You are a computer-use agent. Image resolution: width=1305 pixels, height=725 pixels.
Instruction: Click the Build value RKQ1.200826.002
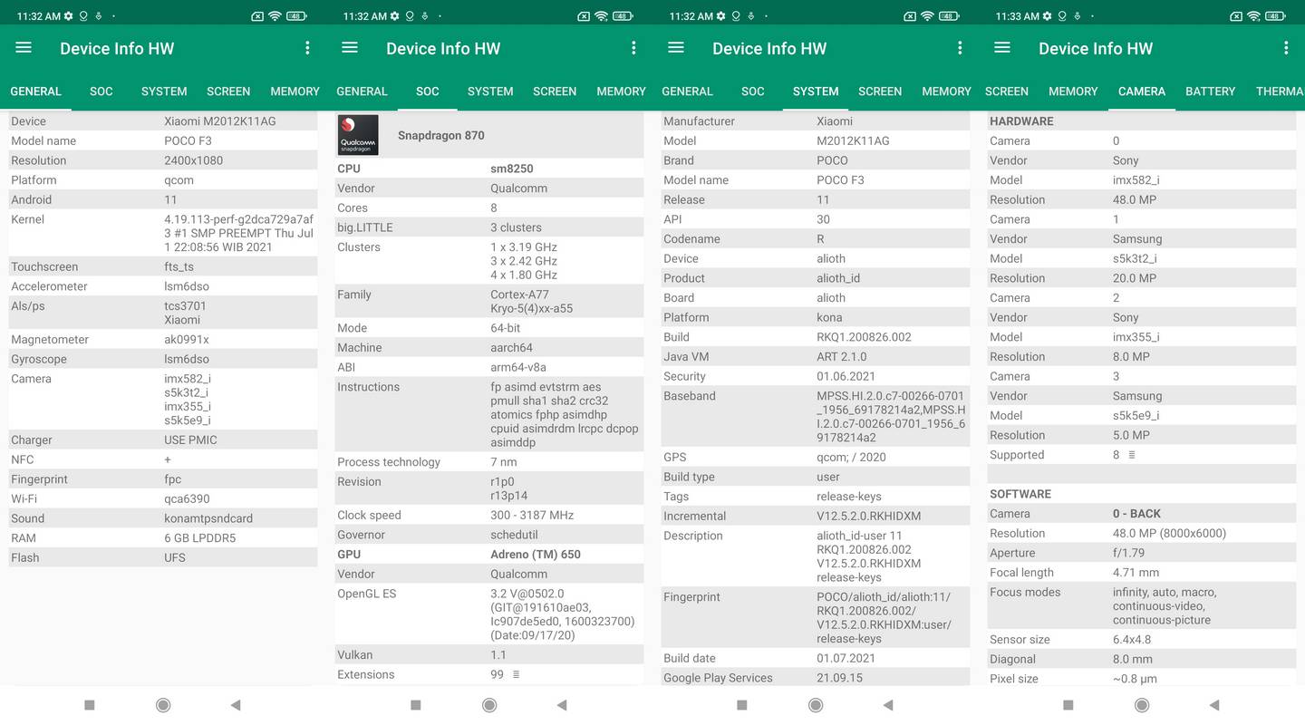pos(864,337)
